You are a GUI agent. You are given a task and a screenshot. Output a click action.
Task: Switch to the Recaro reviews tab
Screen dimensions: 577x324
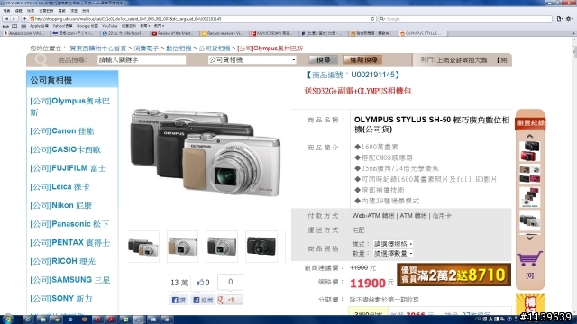224,33
